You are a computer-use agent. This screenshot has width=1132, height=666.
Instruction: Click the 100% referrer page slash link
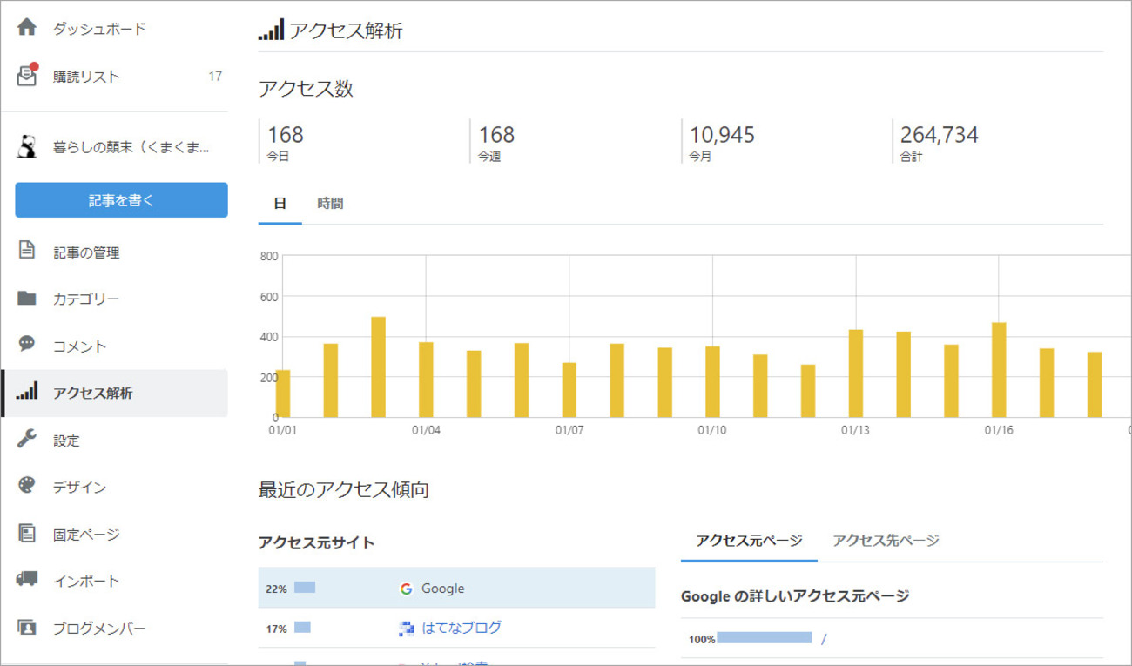[823, 639]
